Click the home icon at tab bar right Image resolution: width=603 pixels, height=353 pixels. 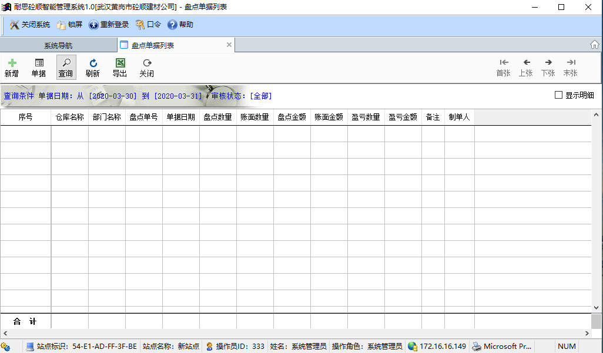coord(595,45)
